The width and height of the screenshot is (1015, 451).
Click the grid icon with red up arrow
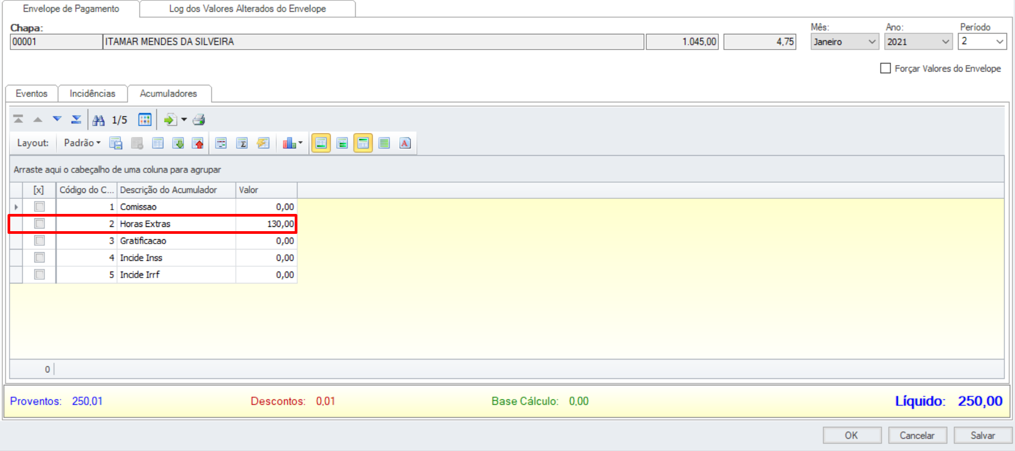point(198,143)
